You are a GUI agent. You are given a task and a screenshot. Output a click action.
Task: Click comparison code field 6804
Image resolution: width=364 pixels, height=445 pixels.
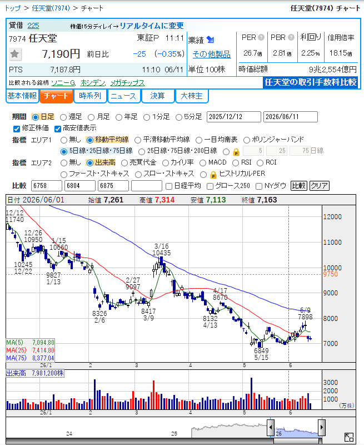[x=80, y=186]
